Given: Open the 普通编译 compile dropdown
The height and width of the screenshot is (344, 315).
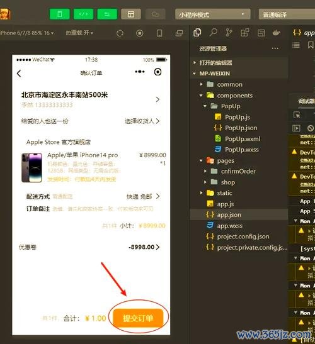Looking at the screenshot, I should pos(287,14).
